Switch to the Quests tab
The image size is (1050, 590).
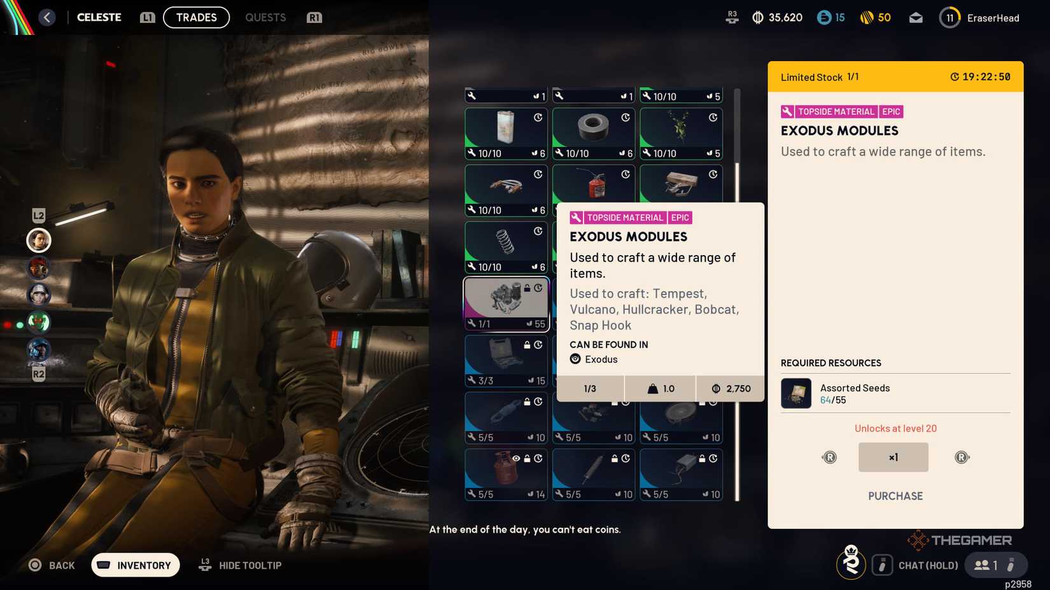tap(265, 17)
